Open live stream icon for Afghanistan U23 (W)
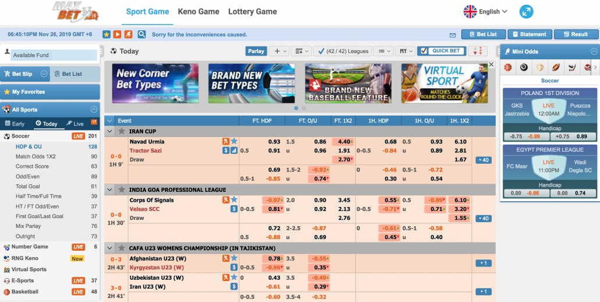The image size is (600, 302). click(x=226, y=258)
